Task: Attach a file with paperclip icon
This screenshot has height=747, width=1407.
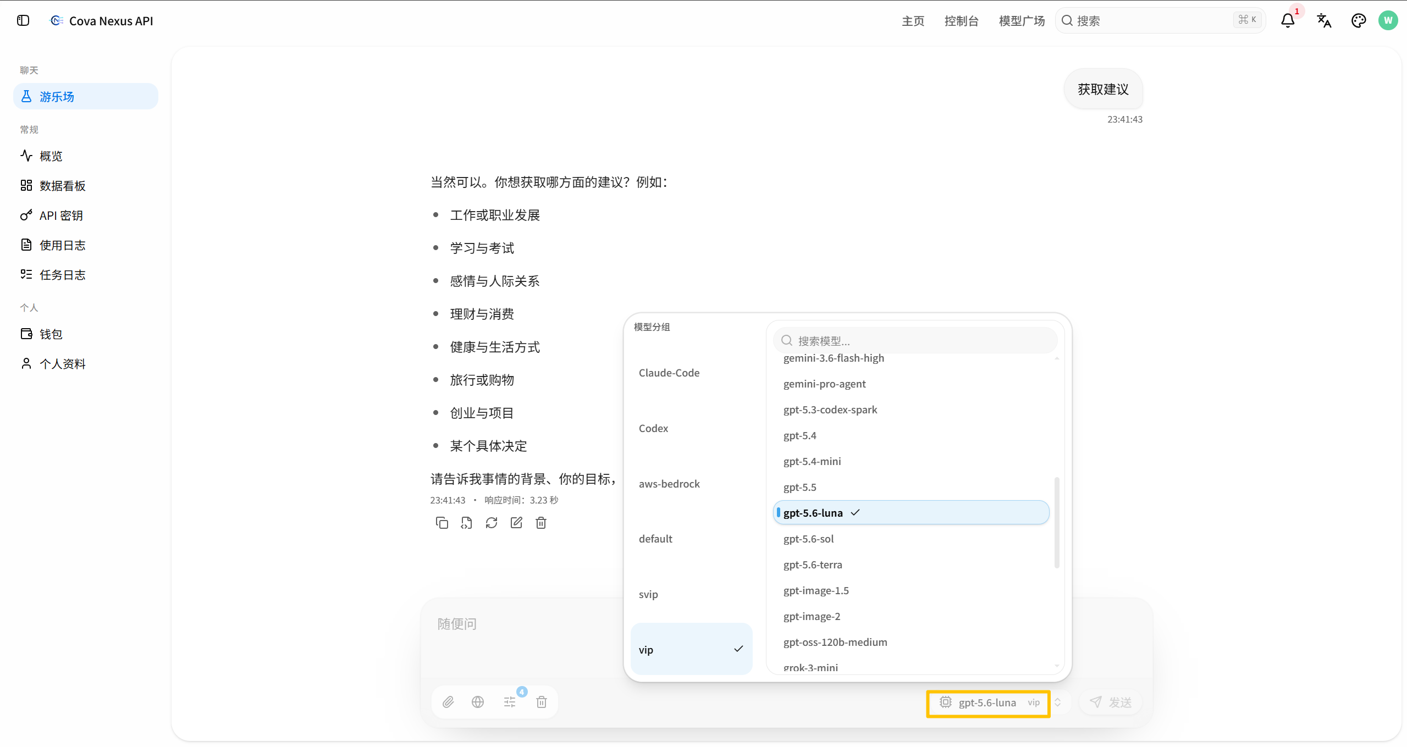Action: point(448,702)
